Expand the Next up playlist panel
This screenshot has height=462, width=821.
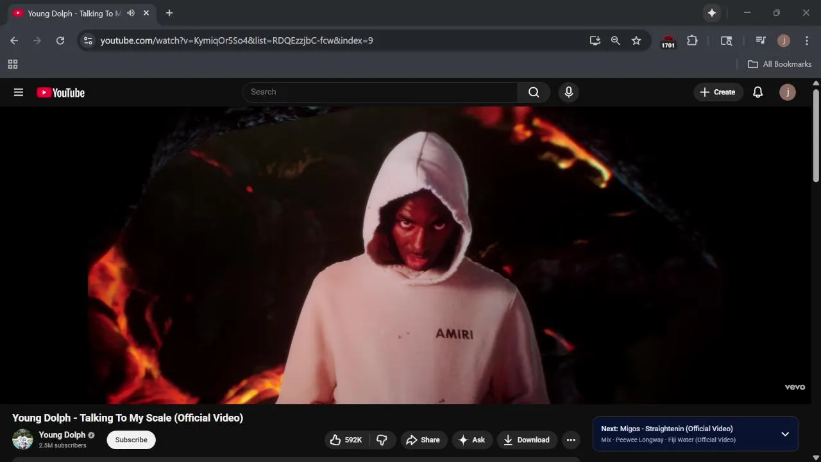[785, 434]
